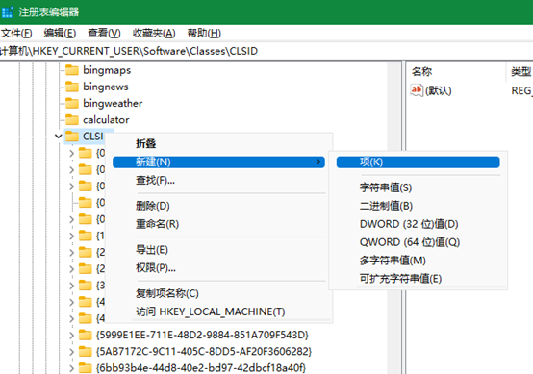
Task: Select 多字符串值(M) in the submenu
Action: [x=419, y=261]
